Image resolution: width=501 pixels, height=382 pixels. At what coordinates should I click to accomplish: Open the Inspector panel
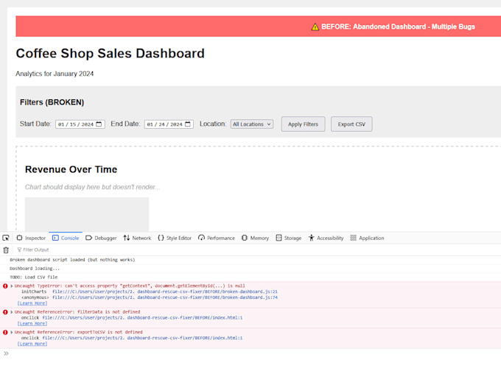tap(31, 238)
